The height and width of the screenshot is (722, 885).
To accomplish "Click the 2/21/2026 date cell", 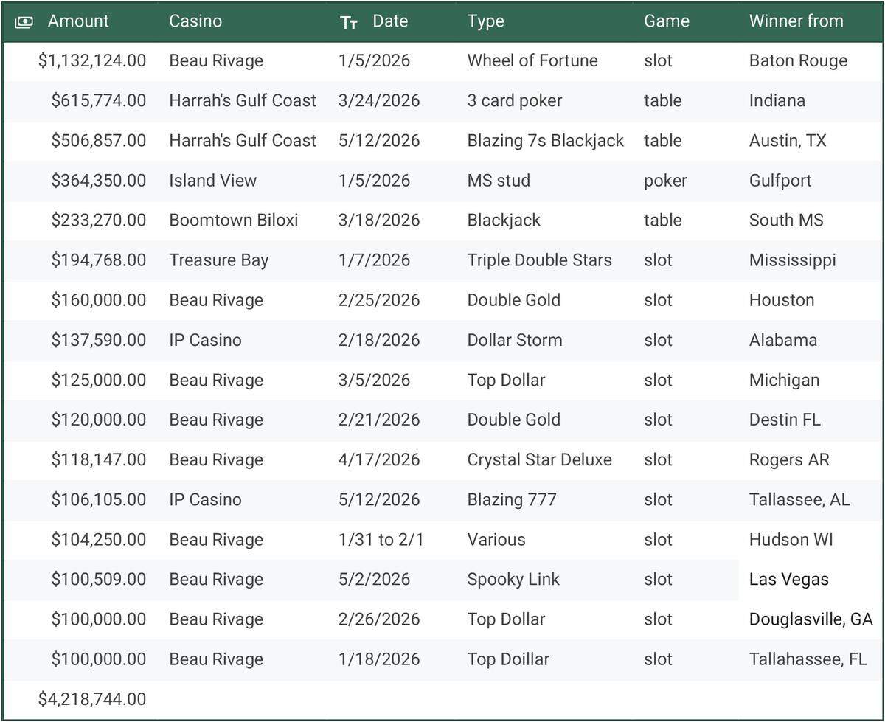I will (x=379, y=419).
